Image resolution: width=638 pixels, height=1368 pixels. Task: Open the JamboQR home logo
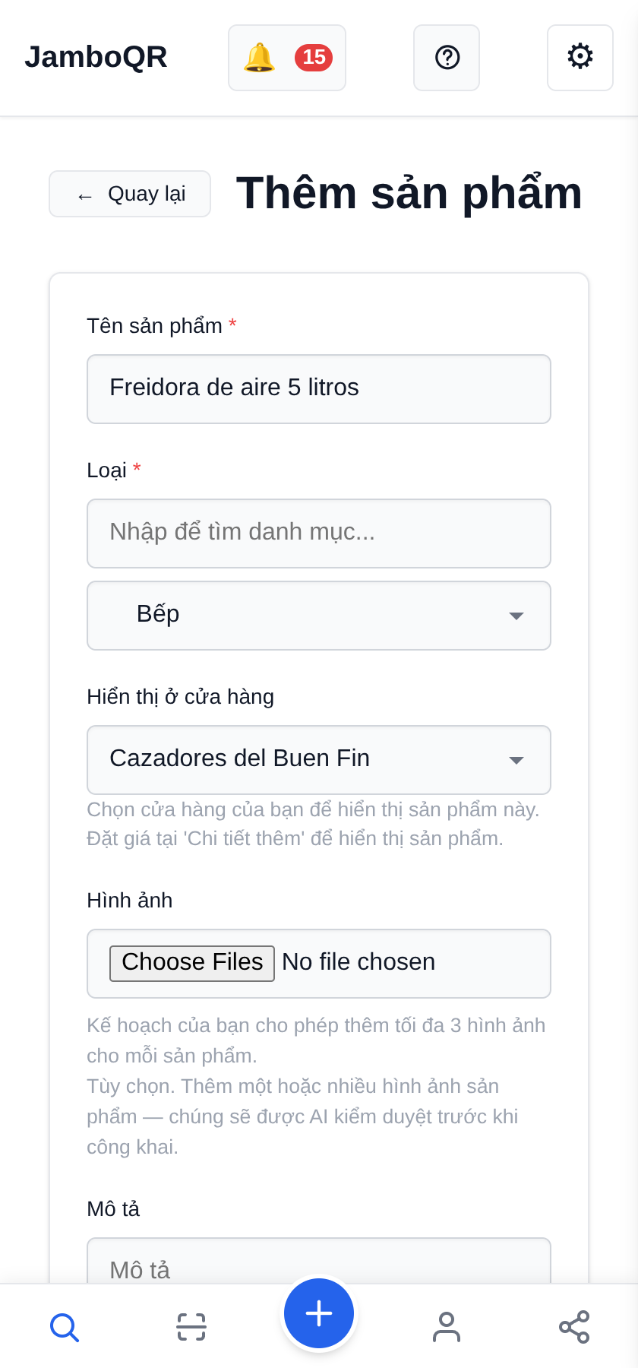pyautogui.click(x=96, y=57)
